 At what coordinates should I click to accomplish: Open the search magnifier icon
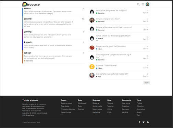click(x=138, y=4)
